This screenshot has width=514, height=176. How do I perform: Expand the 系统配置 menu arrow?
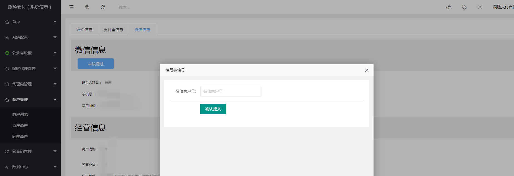pos(55,37)
